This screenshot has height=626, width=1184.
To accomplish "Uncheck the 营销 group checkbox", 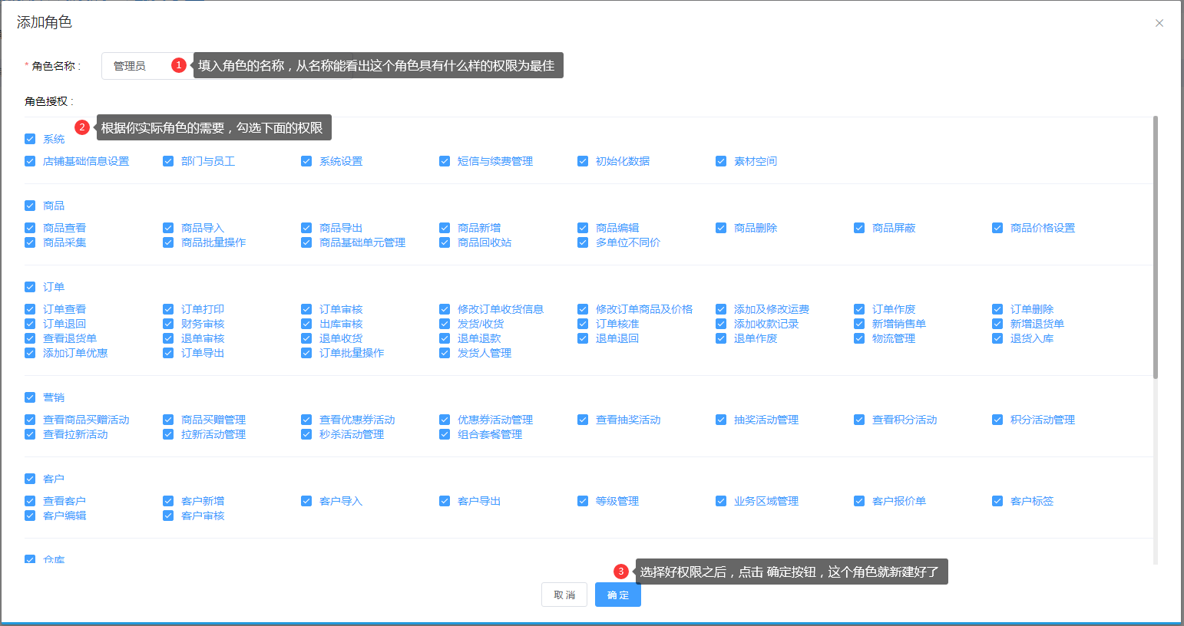I will [30, 397].
